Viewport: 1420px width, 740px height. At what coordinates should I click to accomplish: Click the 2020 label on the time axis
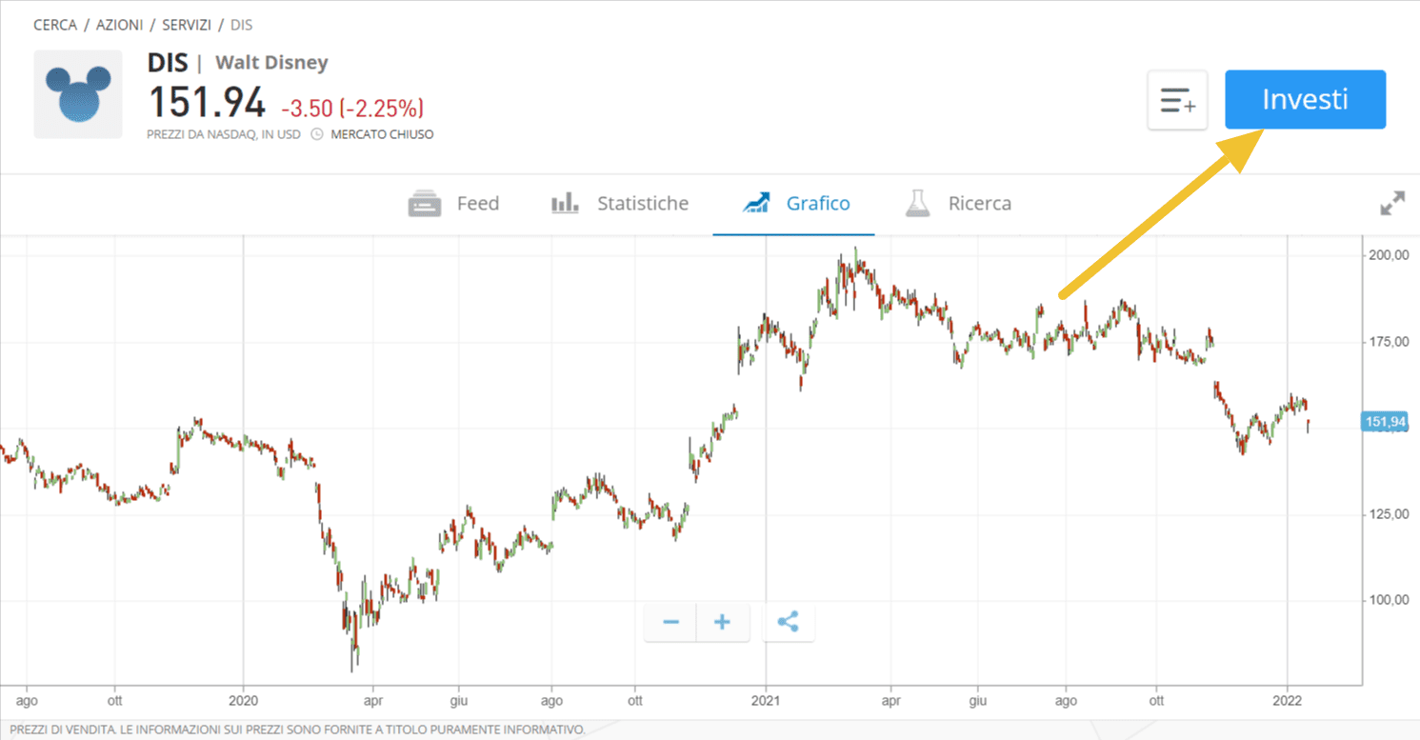point(243,702)
